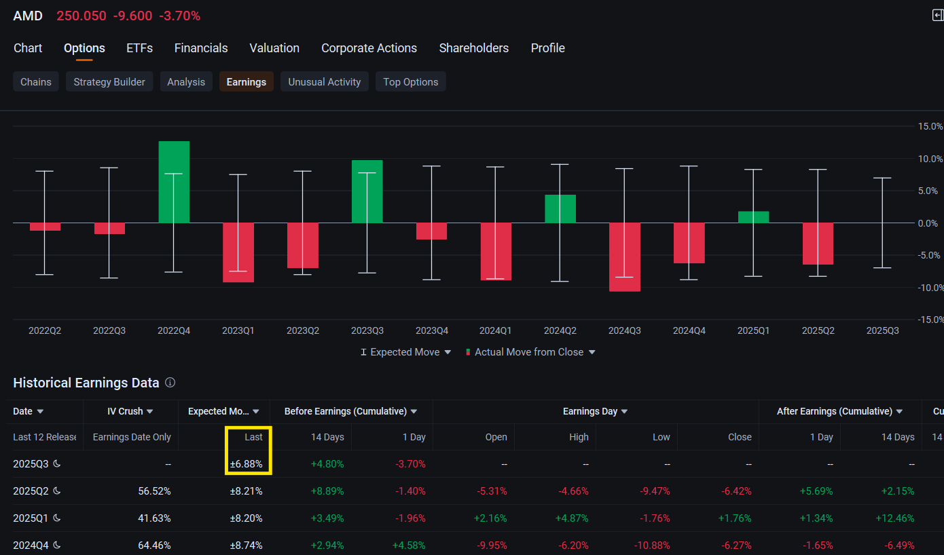
Task: Click the collapse panel icon at top right
Action: pos(938,16)
